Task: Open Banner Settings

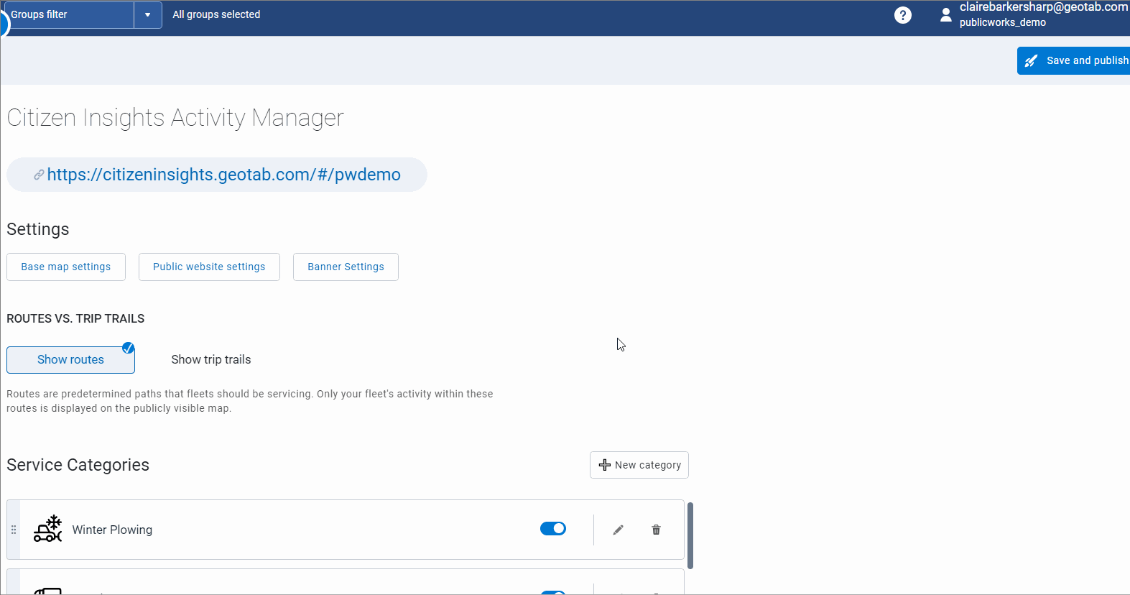Action: [346, 267]
